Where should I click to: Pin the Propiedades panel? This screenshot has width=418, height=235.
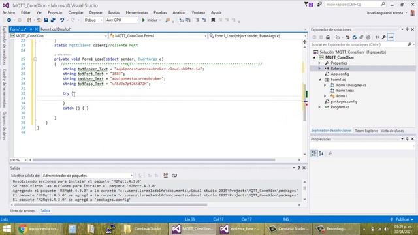click(x=408, y=139)
